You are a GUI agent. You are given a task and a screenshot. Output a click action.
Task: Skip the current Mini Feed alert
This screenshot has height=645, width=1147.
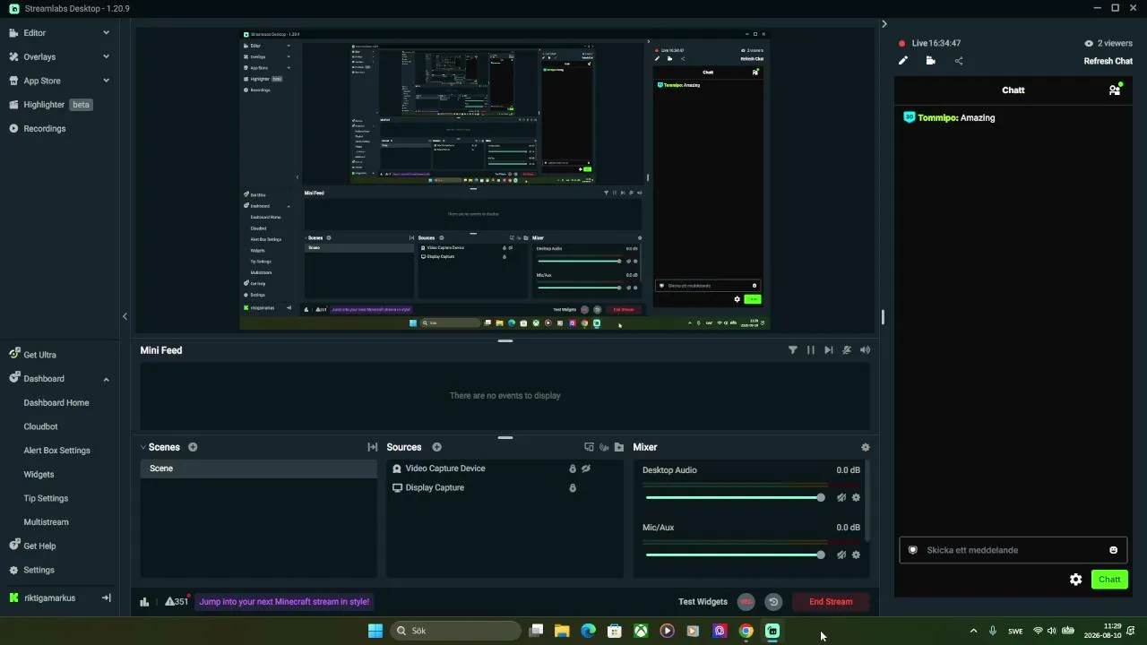[x=829, y=350]
